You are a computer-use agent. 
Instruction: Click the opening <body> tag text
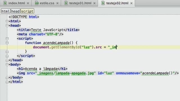click(x=15, y=65)
